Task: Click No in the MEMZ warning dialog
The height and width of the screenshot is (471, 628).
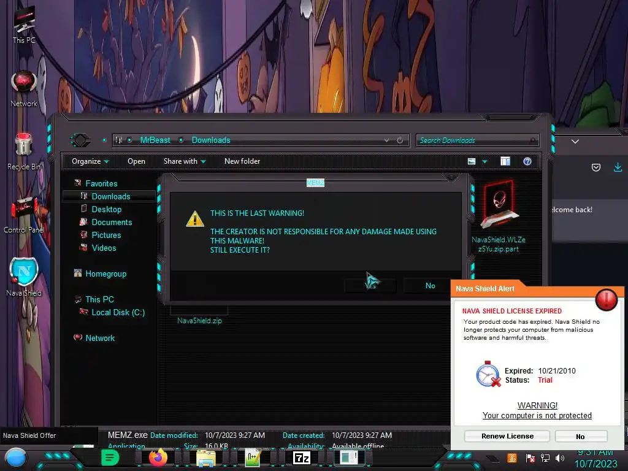Action: tap(430, 286)
